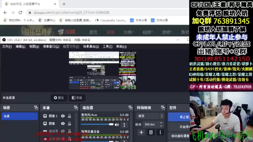Viewport: 253px width, 142px height.
Task: Expand the 视频 dropdown on Douyu
Action: click(x=147, y=32)
